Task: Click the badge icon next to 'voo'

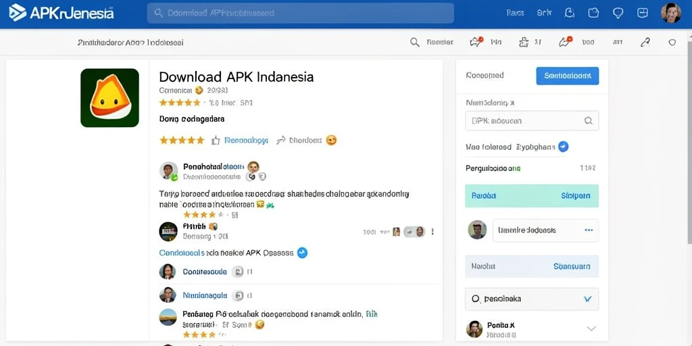Action: tap(566, 42)
